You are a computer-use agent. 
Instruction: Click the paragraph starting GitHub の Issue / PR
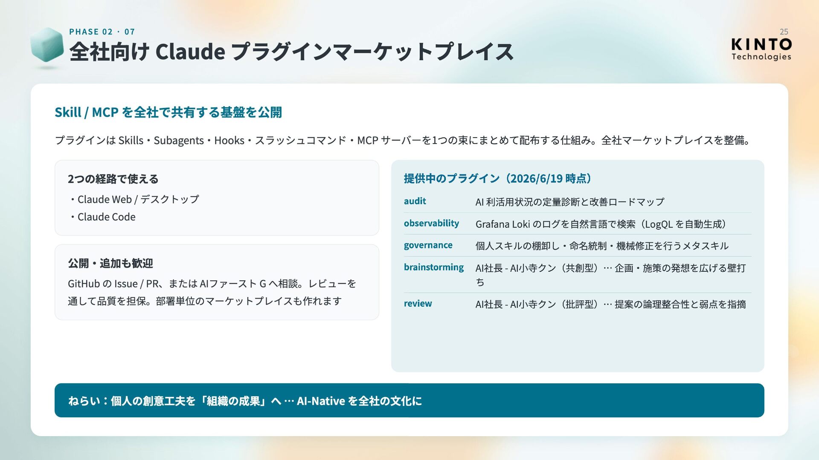pos(212,292)
